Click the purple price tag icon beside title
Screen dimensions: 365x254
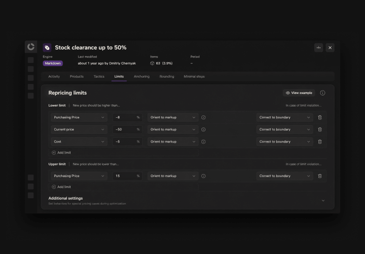[47, 48]
